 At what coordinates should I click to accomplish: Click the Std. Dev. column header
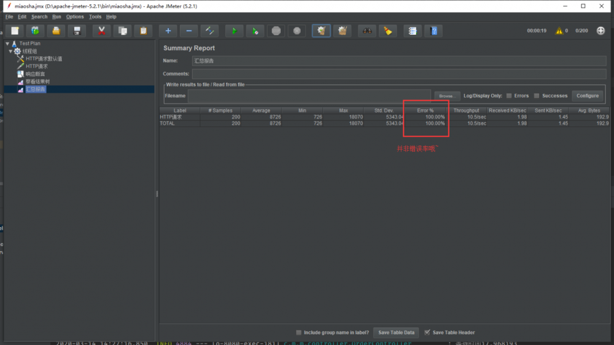(x=384, y=110)
